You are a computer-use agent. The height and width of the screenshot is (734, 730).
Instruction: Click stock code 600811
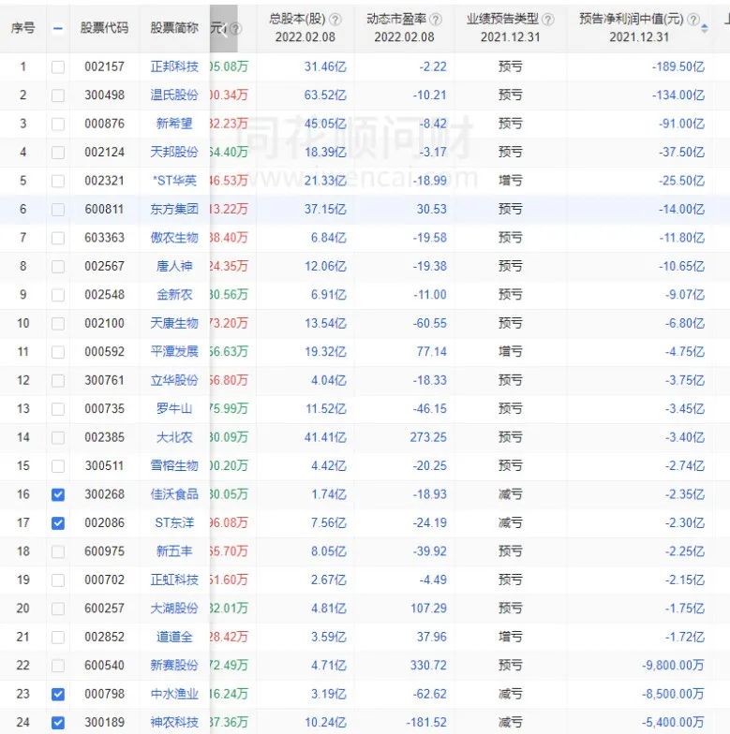105,210
